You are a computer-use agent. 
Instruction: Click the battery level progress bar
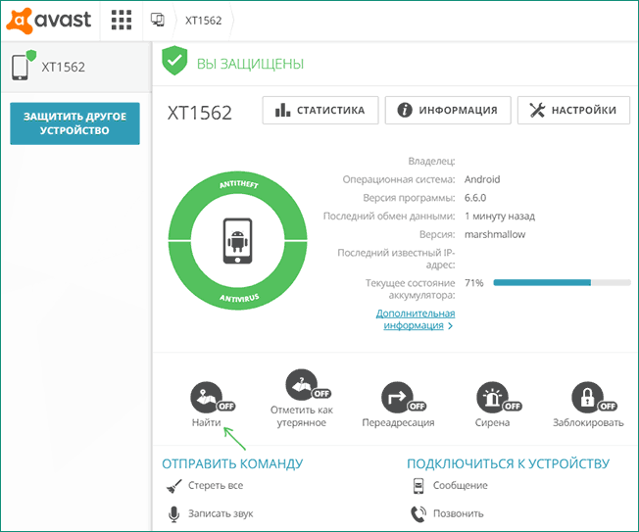pos(562,282)
